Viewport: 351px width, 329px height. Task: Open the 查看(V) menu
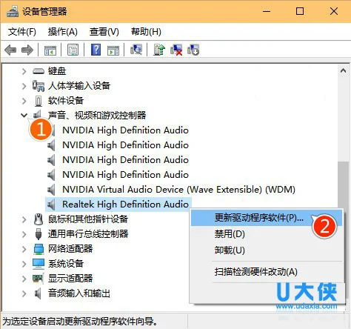[x=104, y=32]
